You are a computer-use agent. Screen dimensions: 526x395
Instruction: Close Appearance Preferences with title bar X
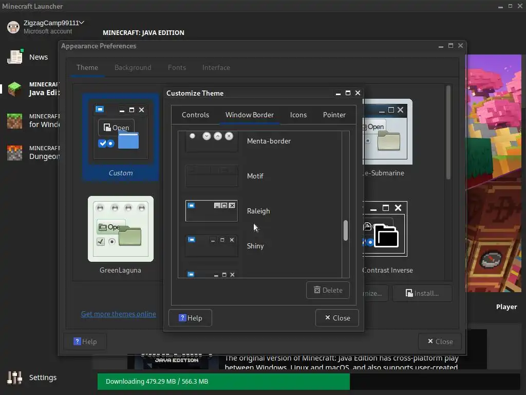tap(461, 46)
